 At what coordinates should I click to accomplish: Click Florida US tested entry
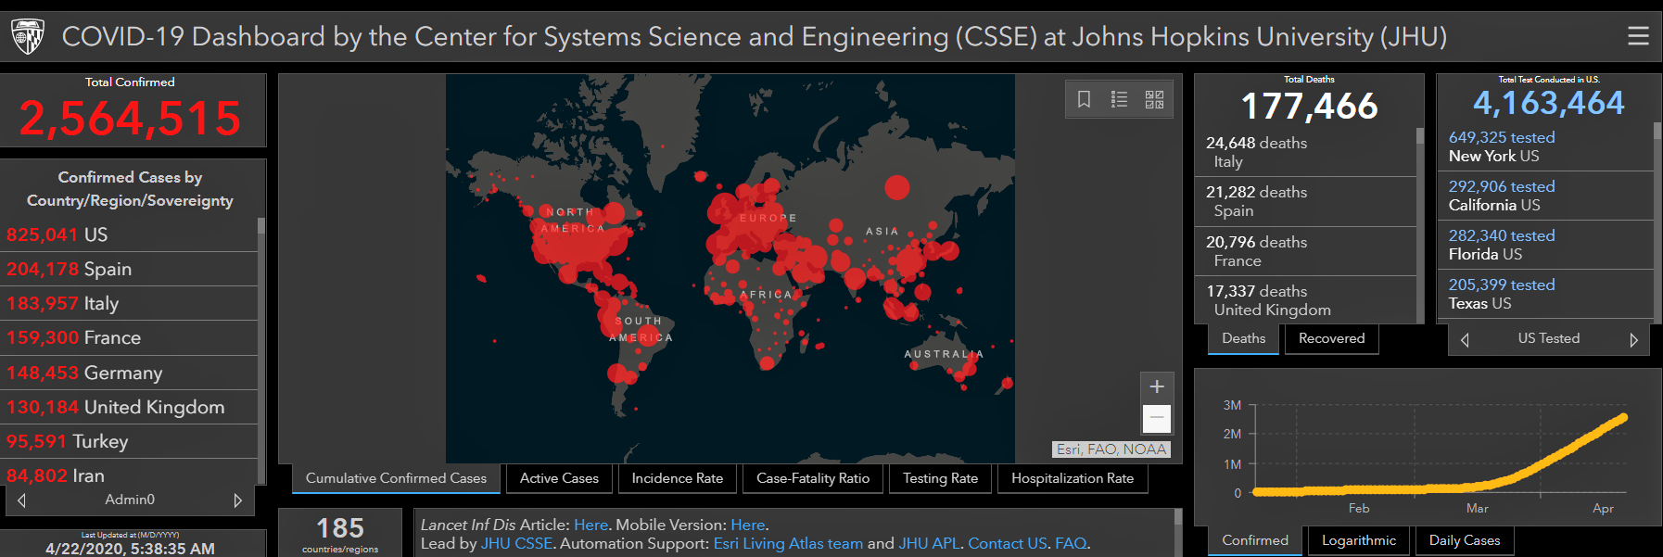(1545, 245)
